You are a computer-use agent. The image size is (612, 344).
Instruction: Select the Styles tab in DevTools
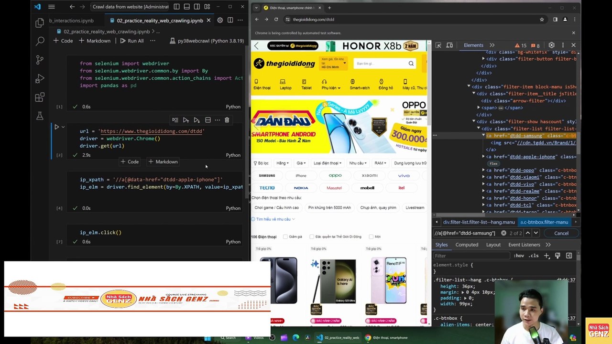point(441,245)
